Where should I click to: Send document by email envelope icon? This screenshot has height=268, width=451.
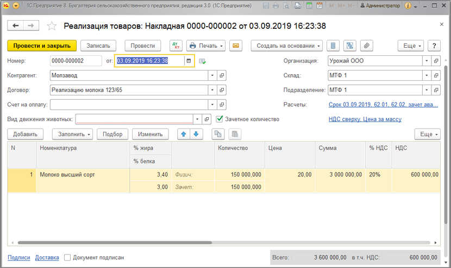pyautogui.click(x=236, y=46)
